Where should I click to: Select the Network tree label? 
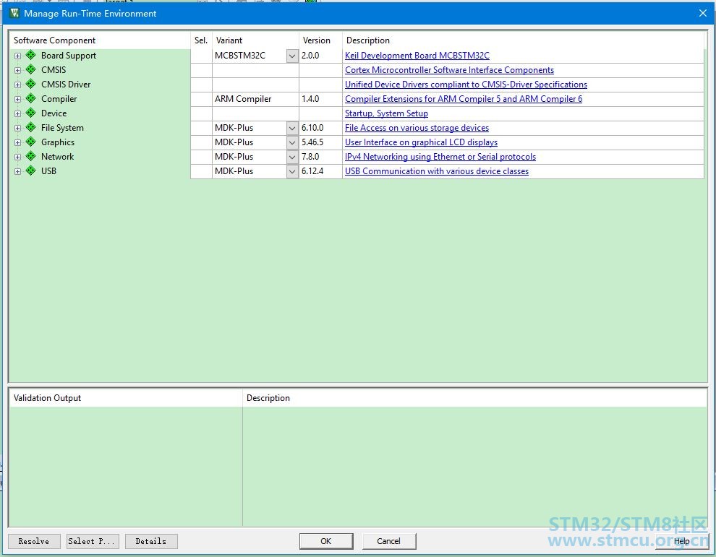(57, 157)
